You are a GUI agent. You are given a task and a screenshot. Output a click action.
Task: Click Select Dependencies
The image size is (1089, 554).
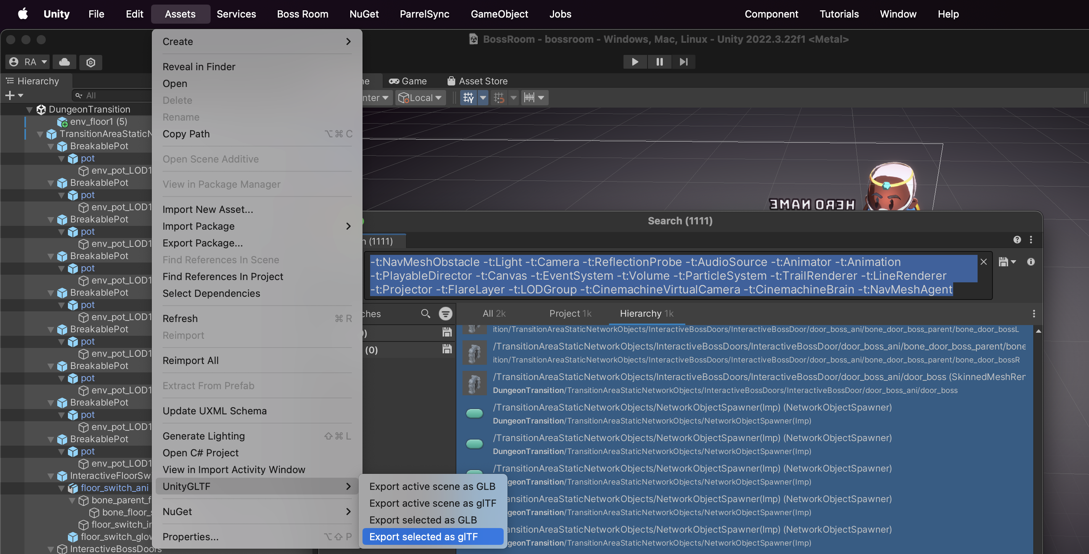(257, 293)
